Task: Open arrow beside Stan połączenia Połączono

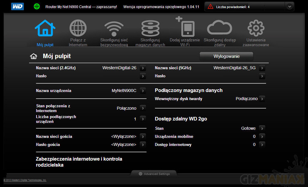Action: click(x=143, y=108)
